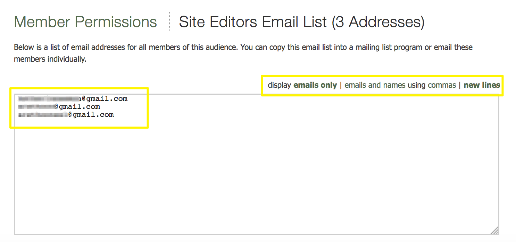Click the blurred username of the first email
Screen dimensions: 516x242
pos(49,99)
